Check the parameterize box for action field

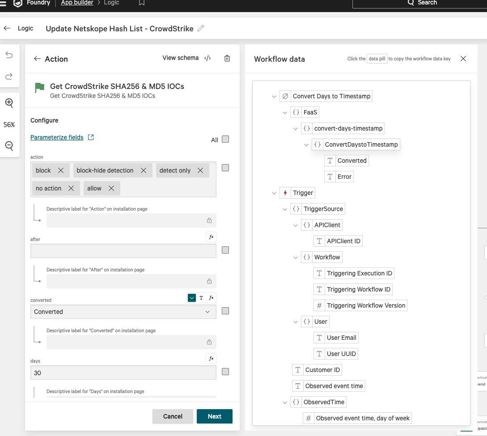(x=225, y=168)
